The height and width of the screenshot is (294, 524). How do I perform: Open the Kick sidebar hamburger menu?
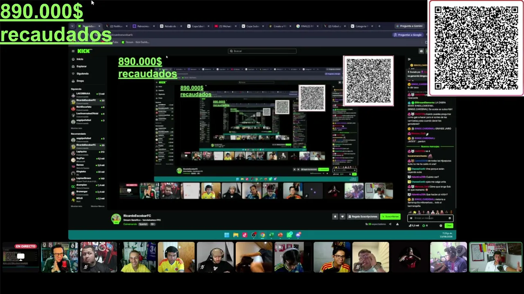(x=73, y=51)
